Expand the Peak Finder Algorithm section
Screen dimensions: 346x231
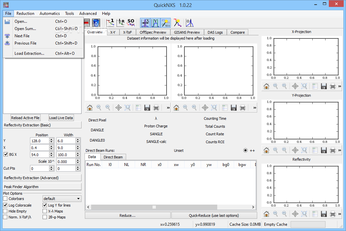42,187
